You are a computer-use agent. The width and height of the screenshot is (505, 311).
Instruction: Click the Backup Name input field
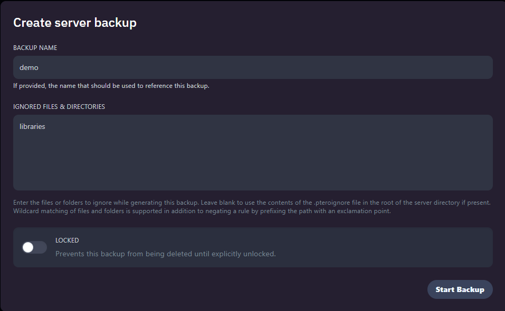tap(253, 67)
